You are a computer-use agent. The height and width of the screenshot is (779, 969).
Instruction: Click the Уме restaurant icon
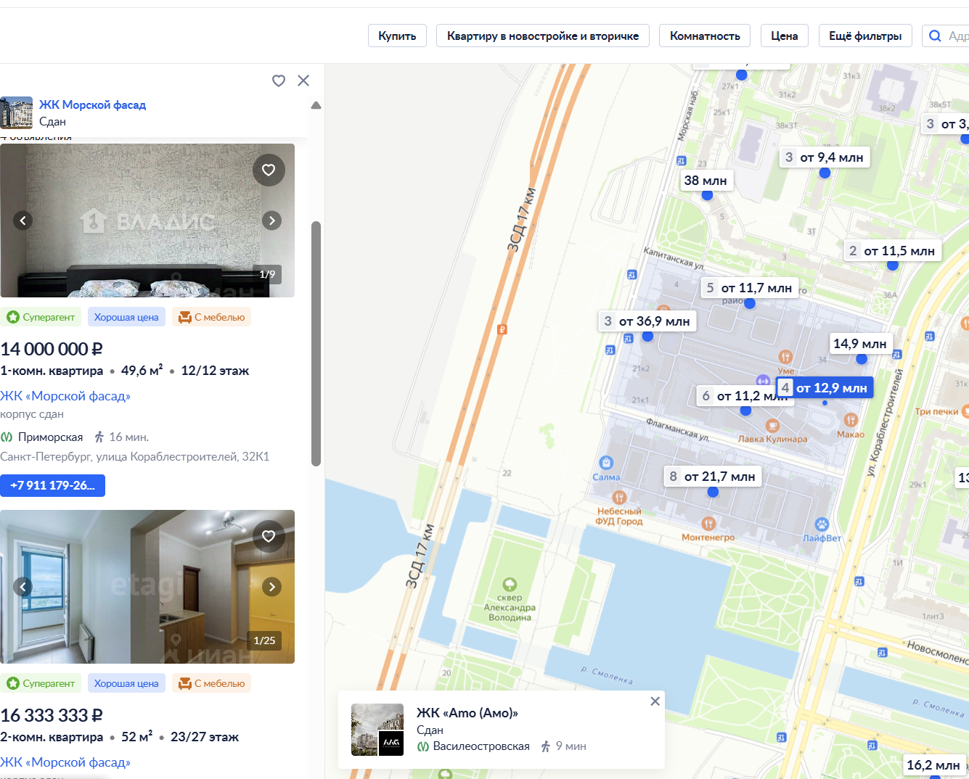pyautogui.click(x=785, y=357)
